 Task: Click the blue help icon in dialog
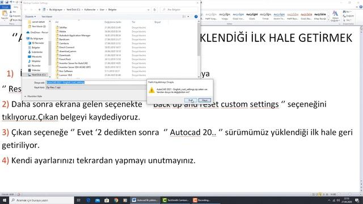196,16
